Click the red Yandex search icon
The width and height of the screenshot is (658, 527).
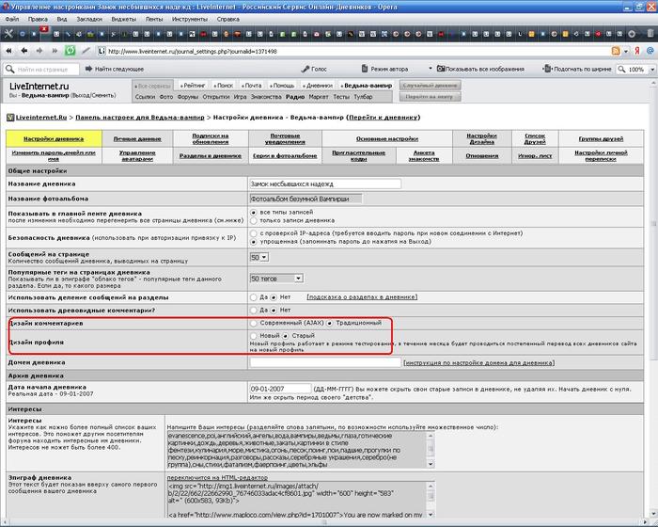coord(637,51)
